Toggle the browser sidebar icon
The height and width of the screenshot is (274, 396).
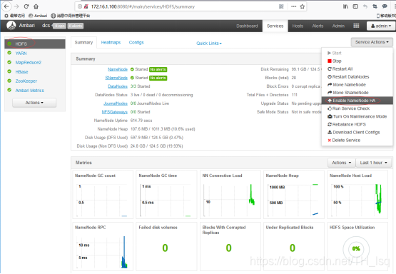[x=355, y=6]
